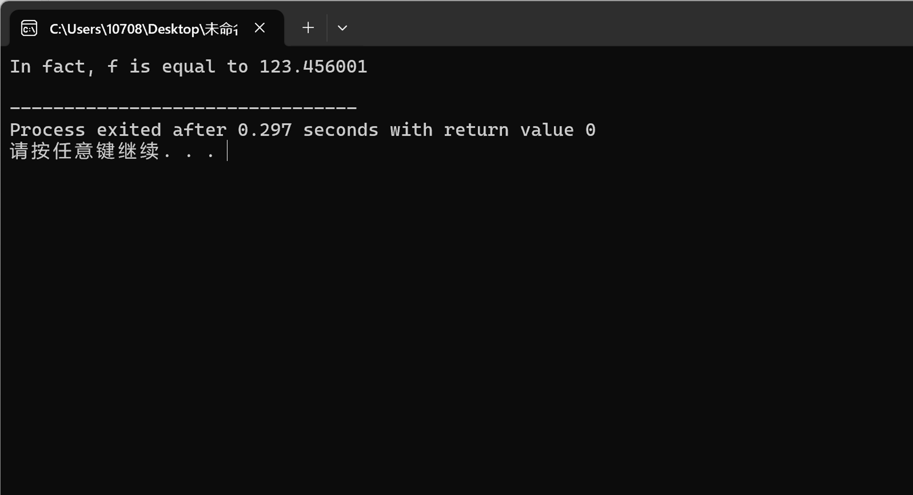Click the number 123.456001 in output
This screenshot has width=913, height=495.
tap(313, 67)
